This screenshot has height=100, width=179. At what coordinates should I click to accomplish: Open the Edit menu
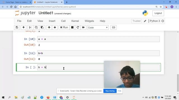(29, 21)
